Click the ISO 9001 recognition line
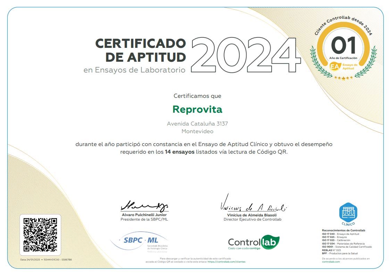Image resolution: width=390 pixels, height=275 pixels. pyautogui.click(x=347, y=247)
